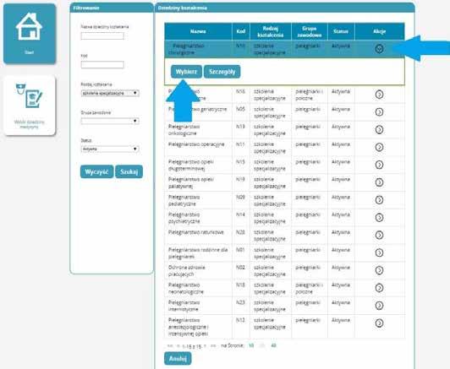Select Pielęgniarstwo opieki długoterminowej cell
The height and width of the screenshot is (369, 450).
(198, 165)
